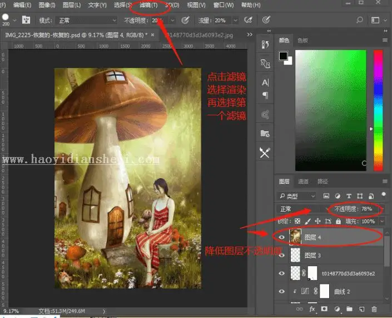Toggle pressure for opacity icon
The width and height of the screenshot is (392, 318).
[185, 20]
